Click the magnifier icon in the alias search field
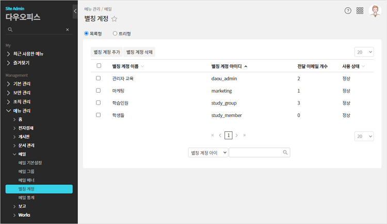 tap(285, 152)
